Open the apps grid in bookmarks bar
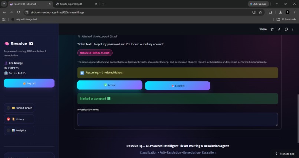Image resolution: width=299 pixels, height=158 pixels. [x=4, y=19]
